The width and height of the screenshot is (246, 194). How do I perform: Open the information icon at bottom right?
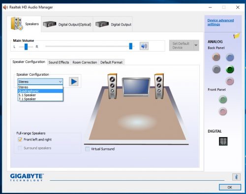pos(236,177)
